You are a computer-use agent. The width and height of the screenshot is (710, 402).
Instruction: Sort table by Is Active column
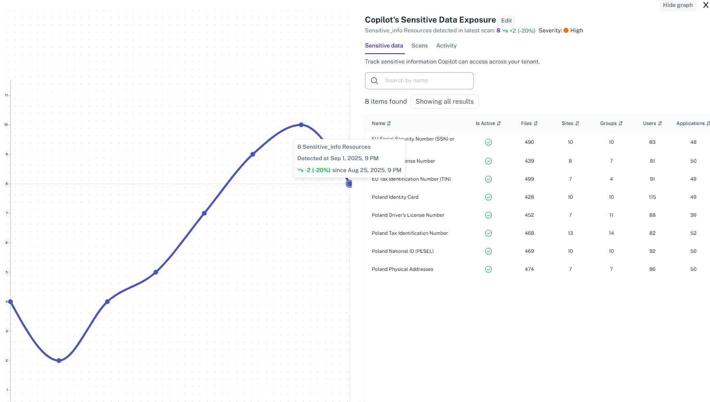point(488,123)
